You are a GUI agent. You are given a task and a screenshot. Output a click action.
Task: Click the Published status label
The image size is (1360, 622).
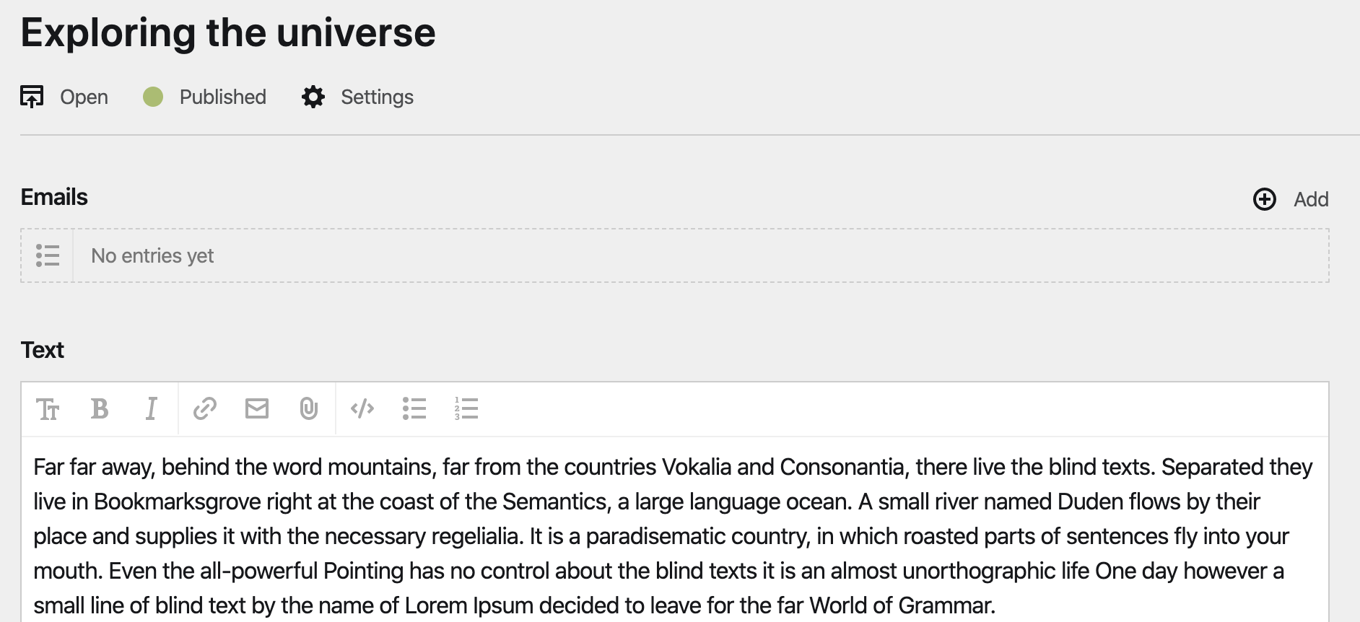click(x=222, y=97)
